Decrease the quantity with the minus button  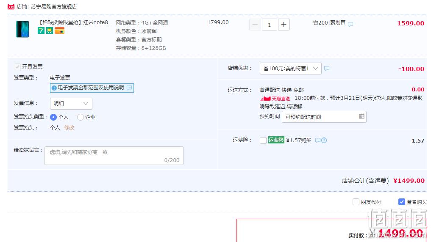coord(255,25)
